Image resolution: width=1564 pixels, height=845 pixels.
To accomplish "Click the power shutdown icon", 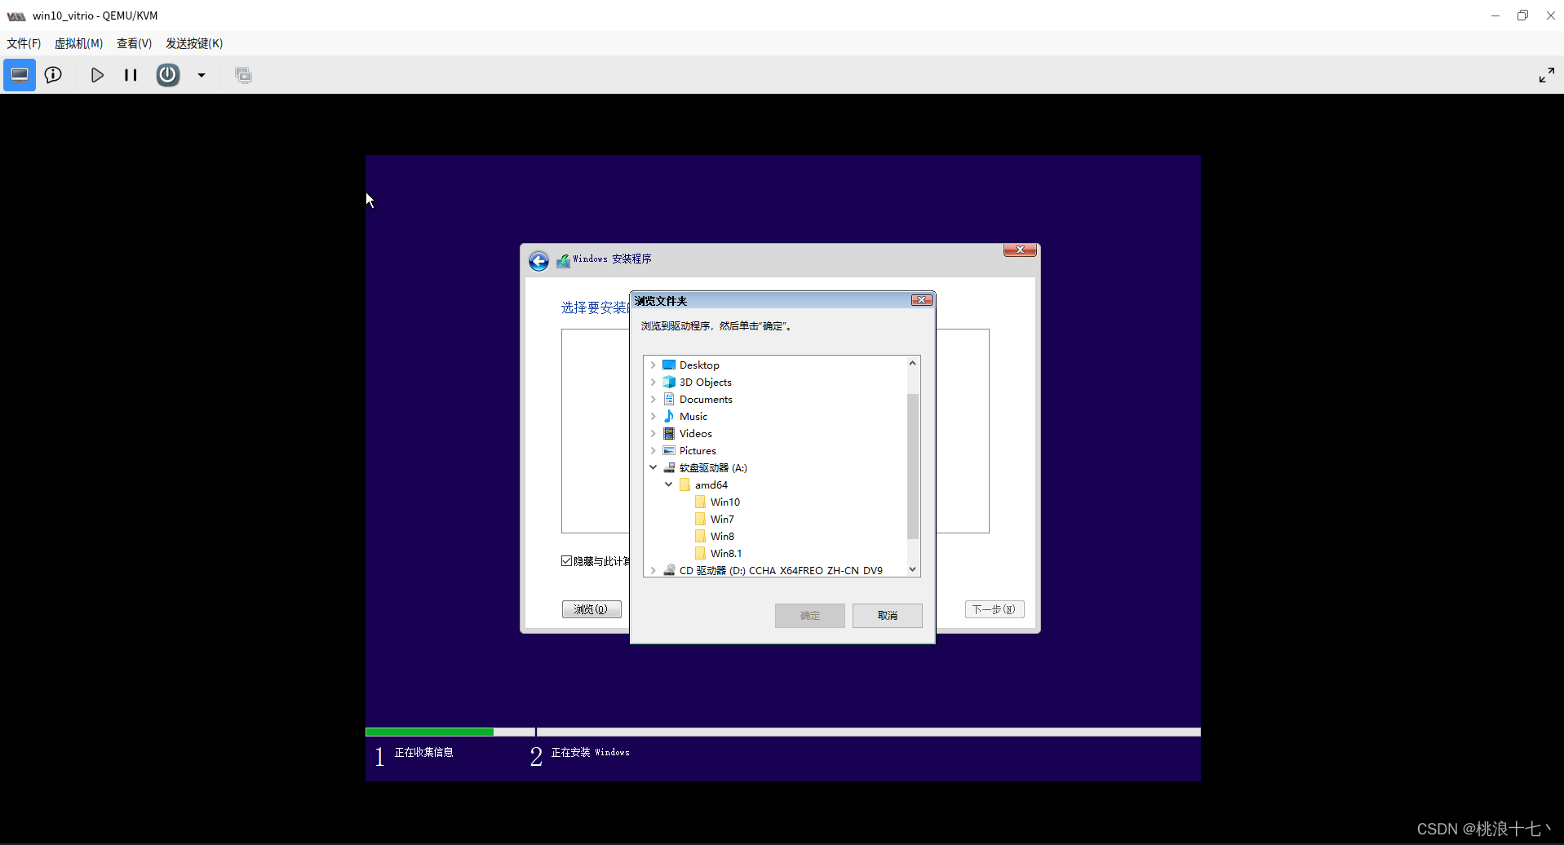I will 168,75.
